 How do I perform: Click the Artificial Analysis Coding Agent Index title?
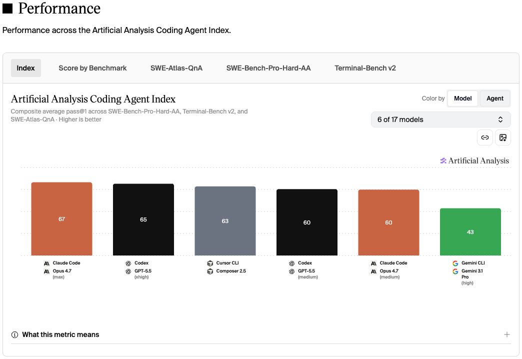[x=93, y=99]
